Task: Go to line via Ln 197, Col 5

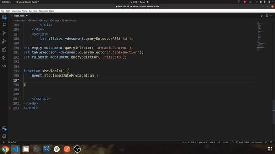Action: (x=189, y=142)
